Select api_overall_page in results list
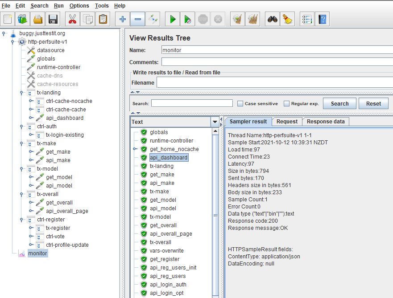Viewport: 393px width, 298px height. click(171, 234)
